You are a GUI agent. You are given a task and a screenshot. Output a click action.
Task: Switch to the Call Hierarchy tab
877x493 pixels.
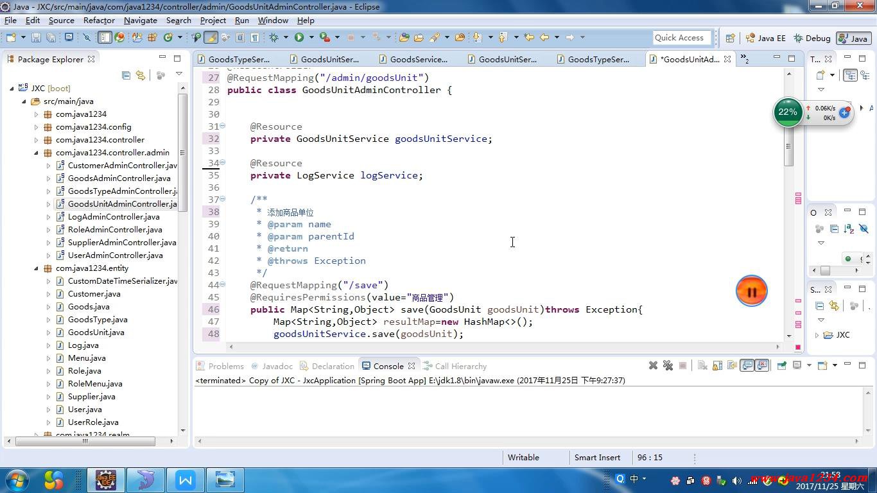pos(455,366)
